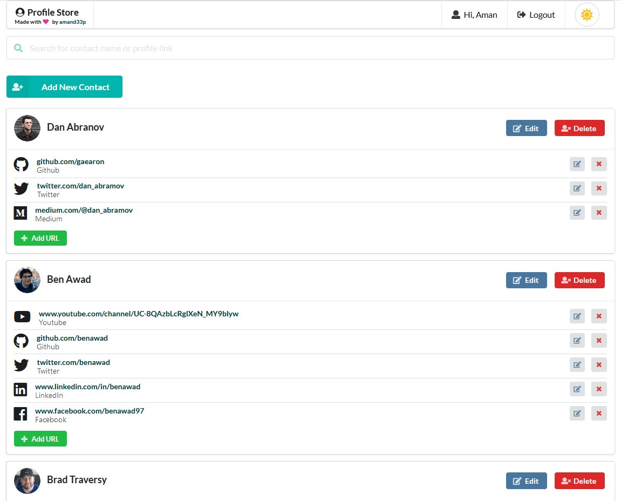Open Logout from the header

(x=536, y=15)
